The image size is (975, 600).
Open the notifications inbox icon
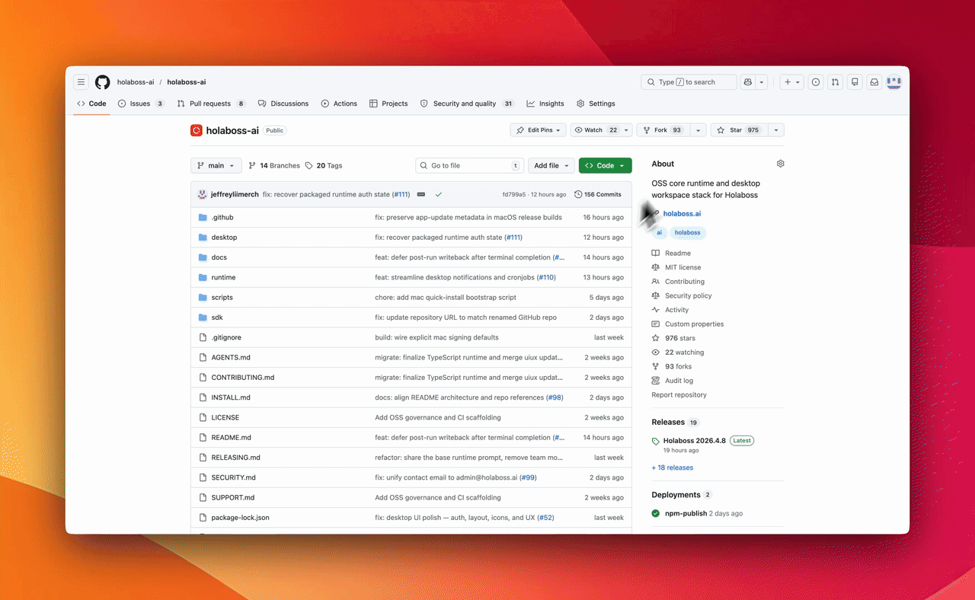coord(874,82)
